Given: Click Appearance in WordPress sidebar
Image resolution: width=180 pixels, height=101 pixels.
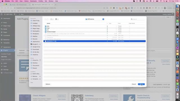Looking at the screenshot, I should pyautogui.click(x=7, y=47).
